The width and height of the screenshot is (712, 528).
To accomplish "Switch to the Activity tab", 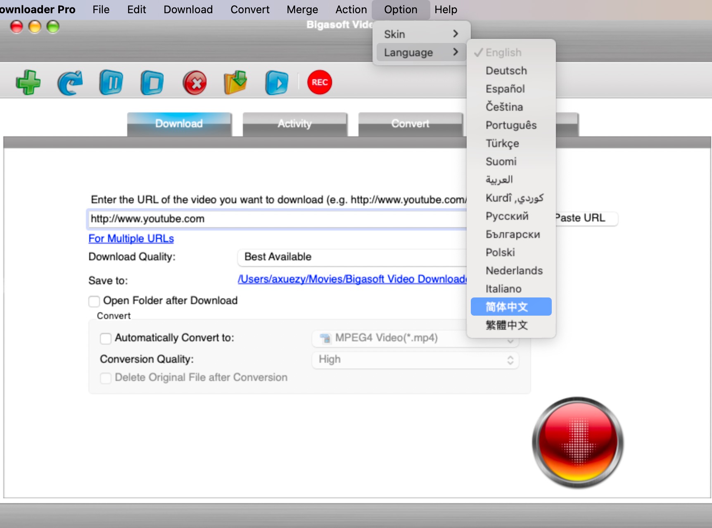I will [294, 124].
